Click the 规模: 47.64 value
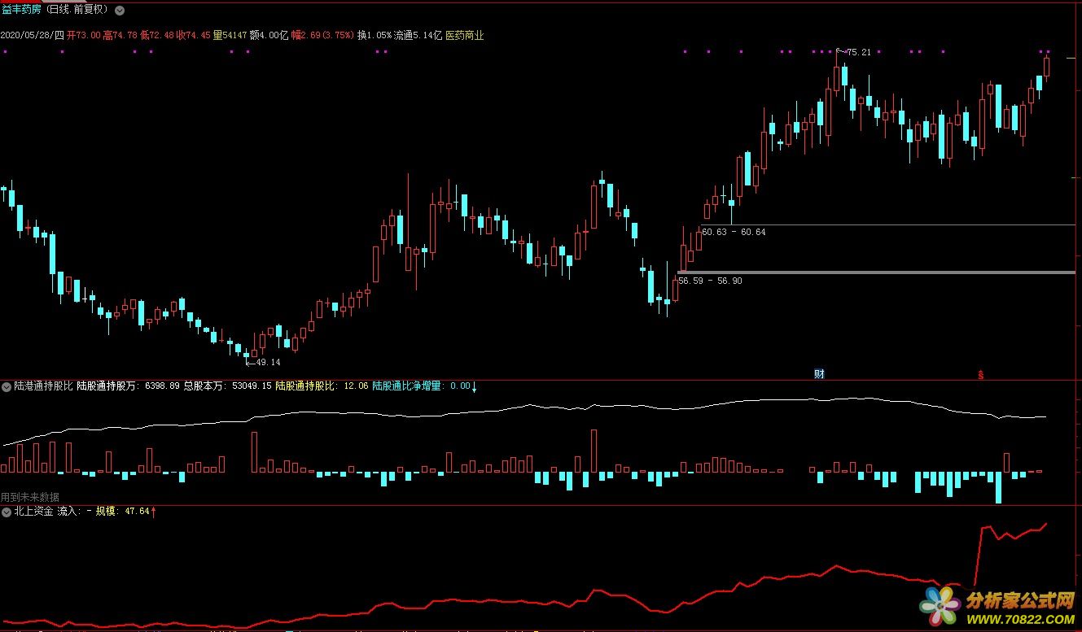 click(x=123, y=512)
